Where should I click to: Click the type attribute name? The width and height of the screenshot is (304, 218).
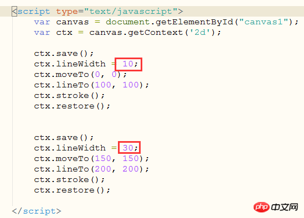(x=67, y=12)
